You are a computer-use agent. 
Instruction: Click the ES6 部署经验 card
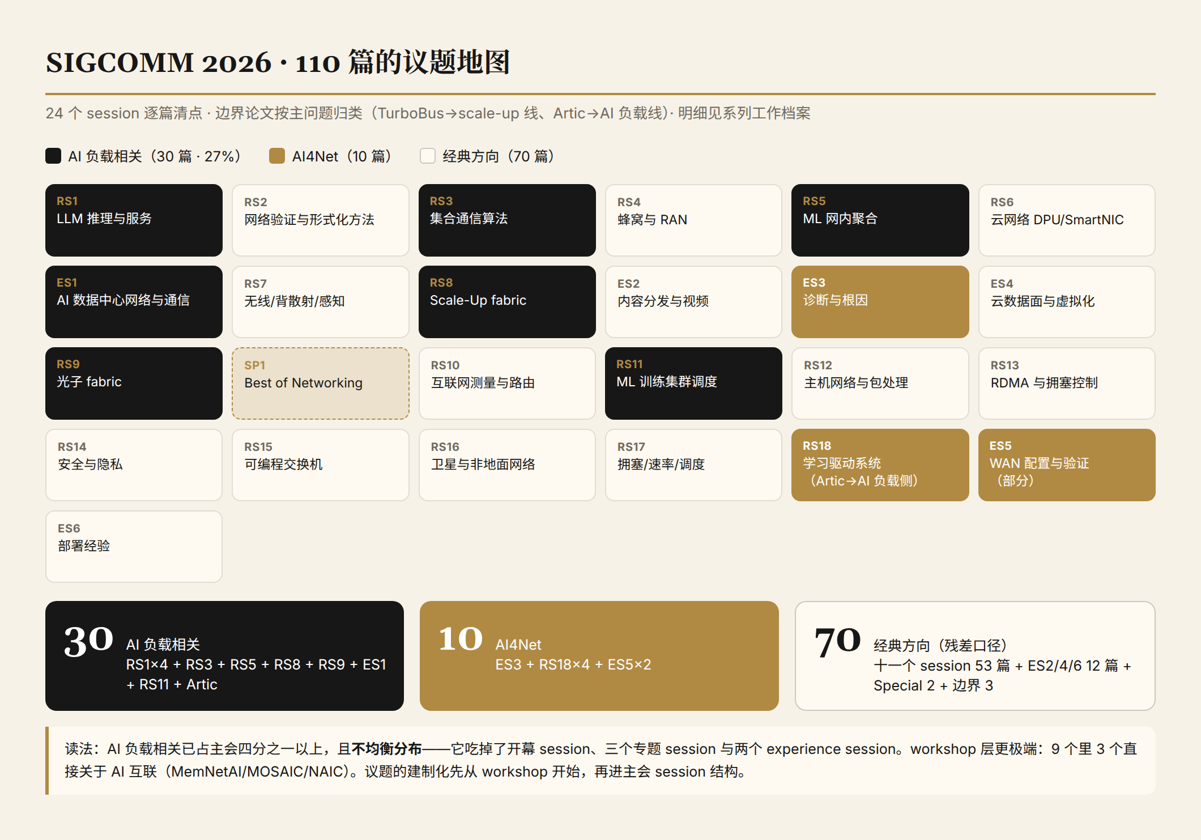pyautogui.click(x=134, y=547)
